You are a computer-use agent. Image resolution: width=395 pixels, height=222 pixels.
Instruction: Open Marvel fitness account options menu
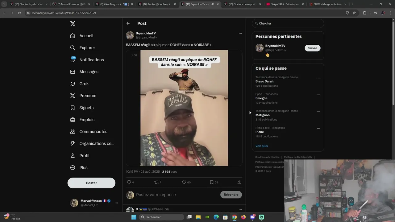116,203
